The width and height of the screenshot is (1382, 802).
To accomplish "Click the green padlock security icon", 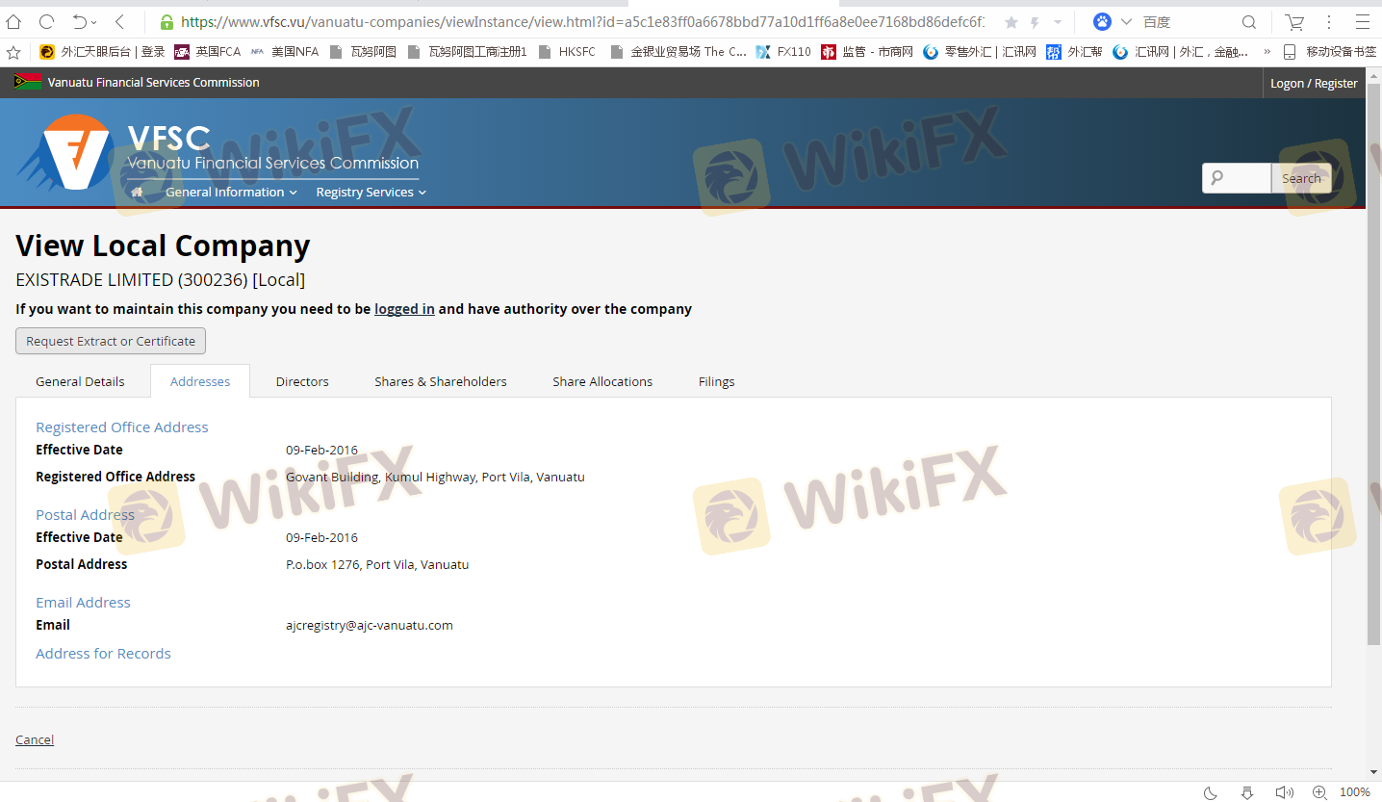I will (x=166, y=22).
